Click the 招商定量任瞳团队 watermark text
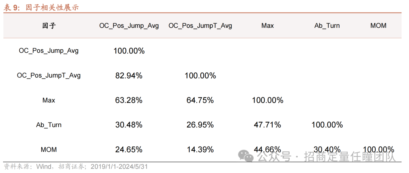The width and height of the screenshot is (409, 173). point(350,157)
